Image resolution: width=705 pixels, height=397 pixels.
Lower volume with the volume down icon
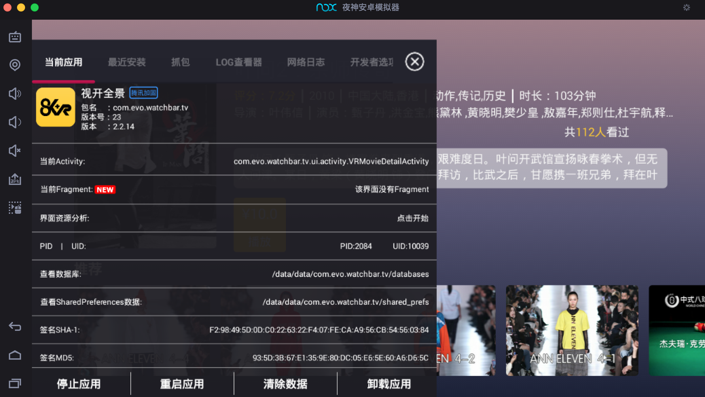[15, 122]
